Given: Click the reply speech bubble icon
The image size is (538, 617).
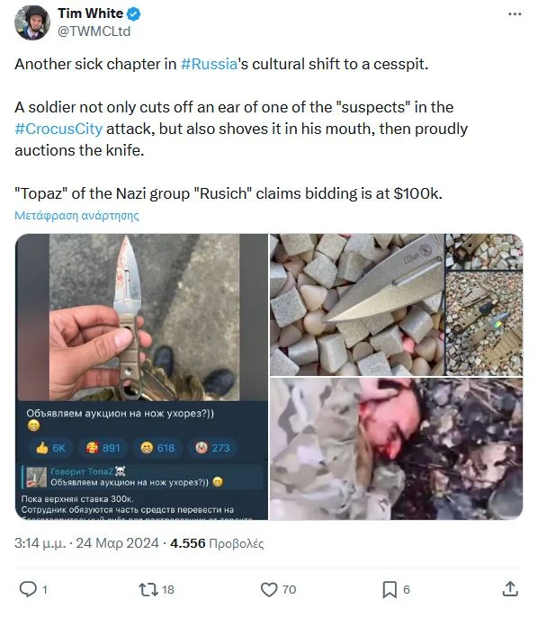Looking at the screenshot, I should pyautogui.click(x=28, y=589).
